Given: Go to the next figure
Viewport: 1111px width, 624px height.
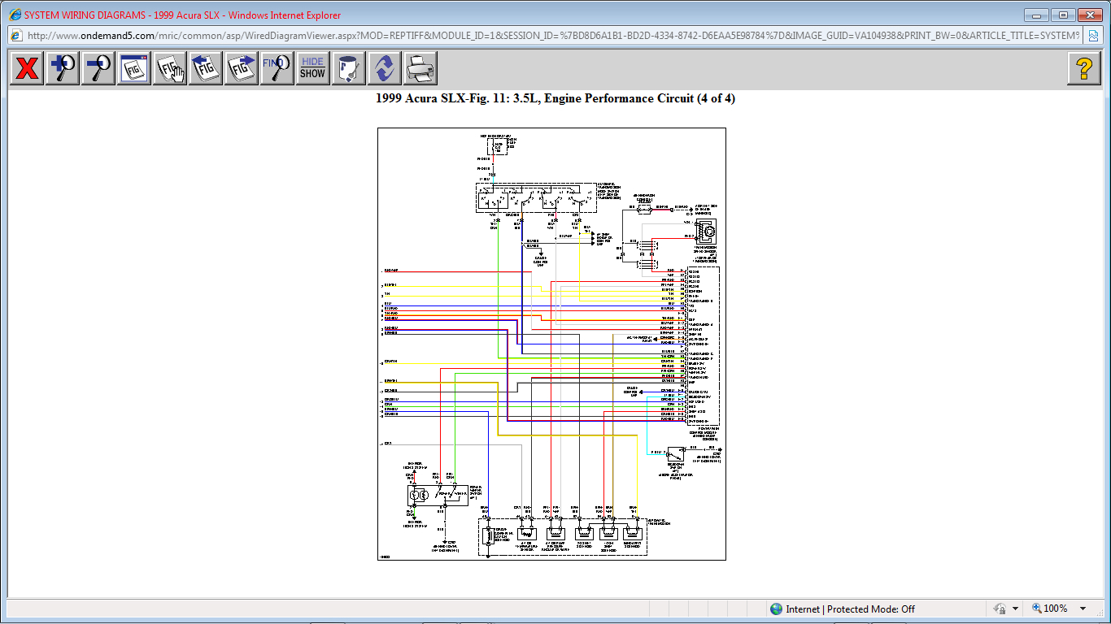Looking at the screenshot, I should pyautogui.click(x=242, y=68).
